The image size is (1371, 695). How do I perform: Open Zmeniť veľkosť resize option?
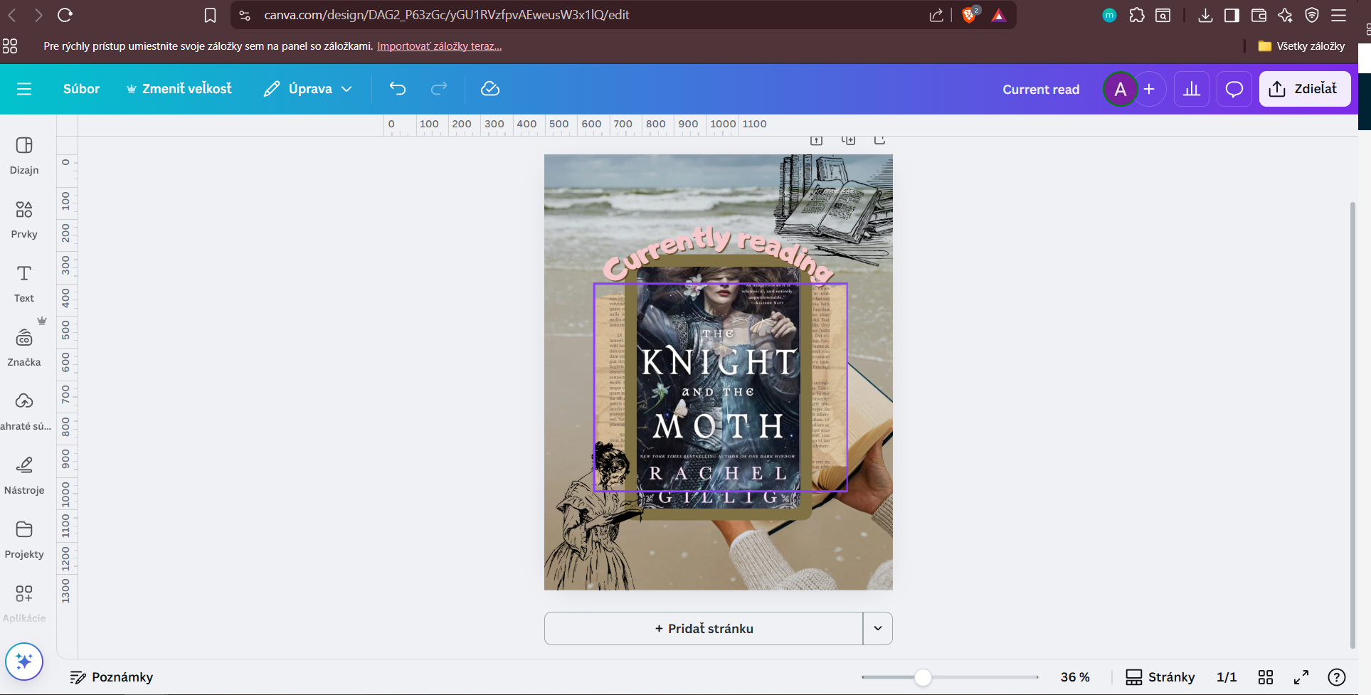179,89
